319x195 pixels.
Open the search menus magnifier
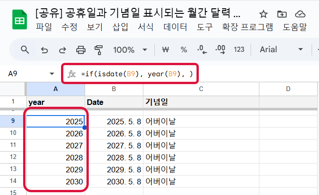point(25,49)
